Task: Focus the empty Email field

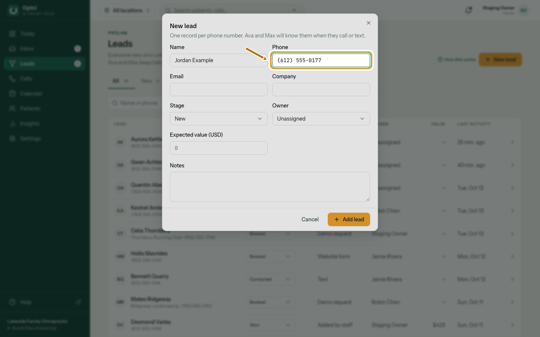Action: (219, 89)
